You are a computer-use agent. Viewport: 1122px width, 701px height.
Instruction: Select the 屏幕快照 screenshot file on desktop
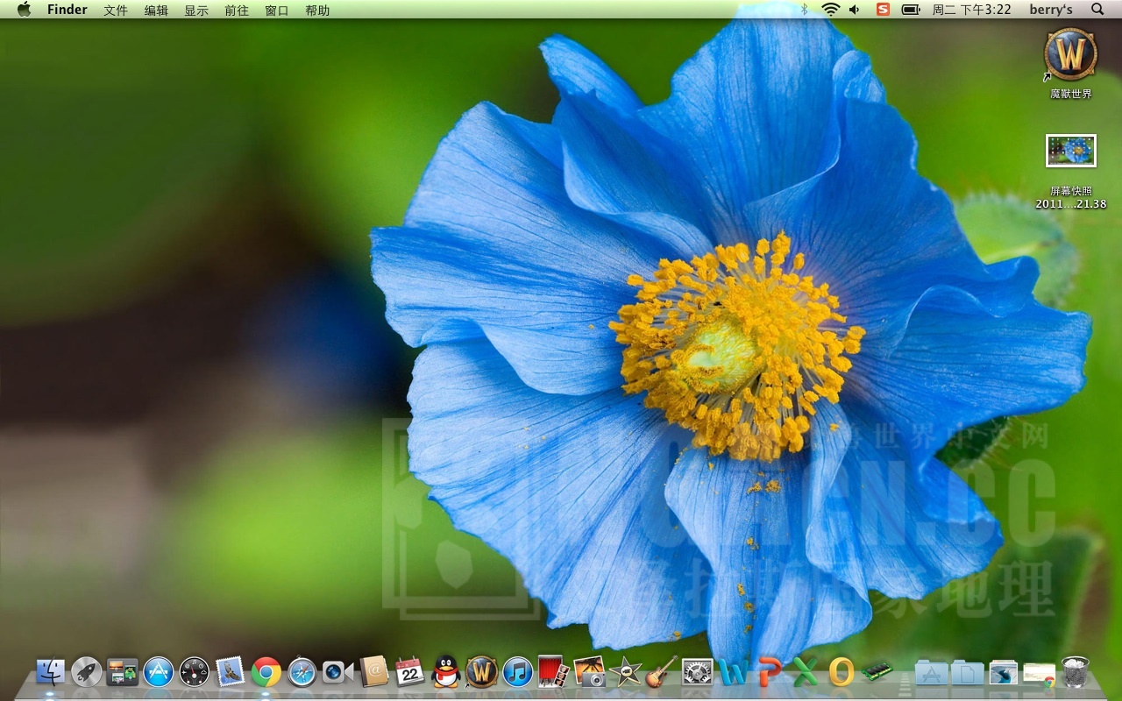(1070, 152)
